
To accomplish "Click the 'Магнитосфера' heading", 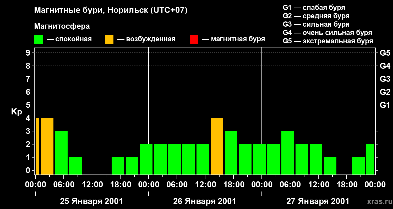I will tap(62, 26).
